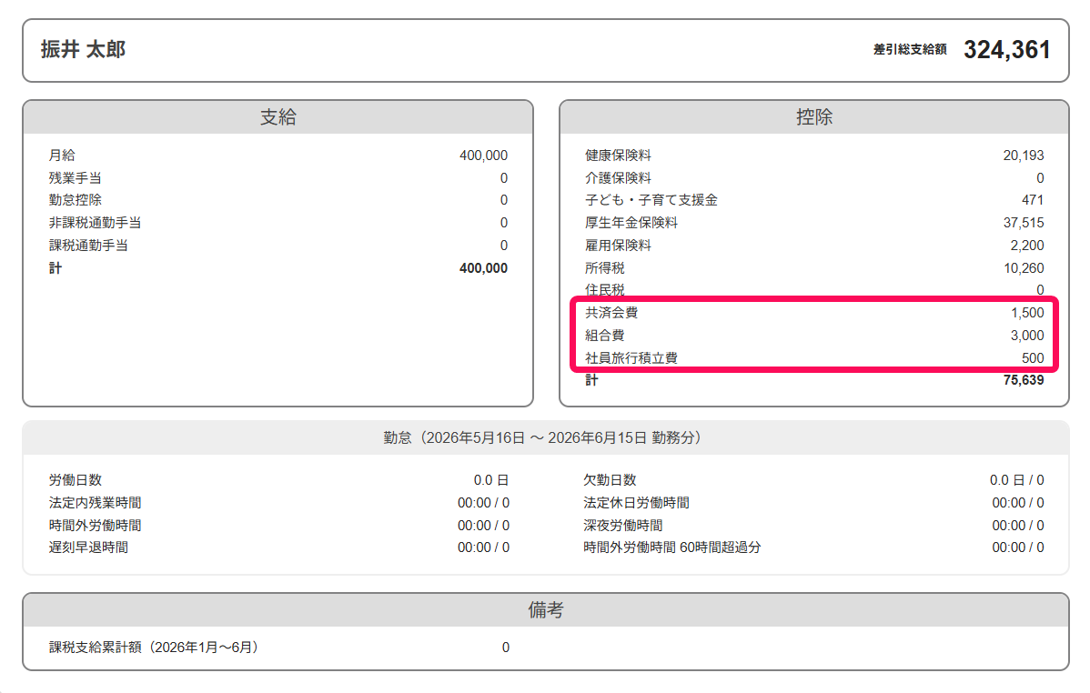Click the net pay amount 324,361
Image resolution: width=1090 pixels, height=693 pixels.
tap(1006, 50)
